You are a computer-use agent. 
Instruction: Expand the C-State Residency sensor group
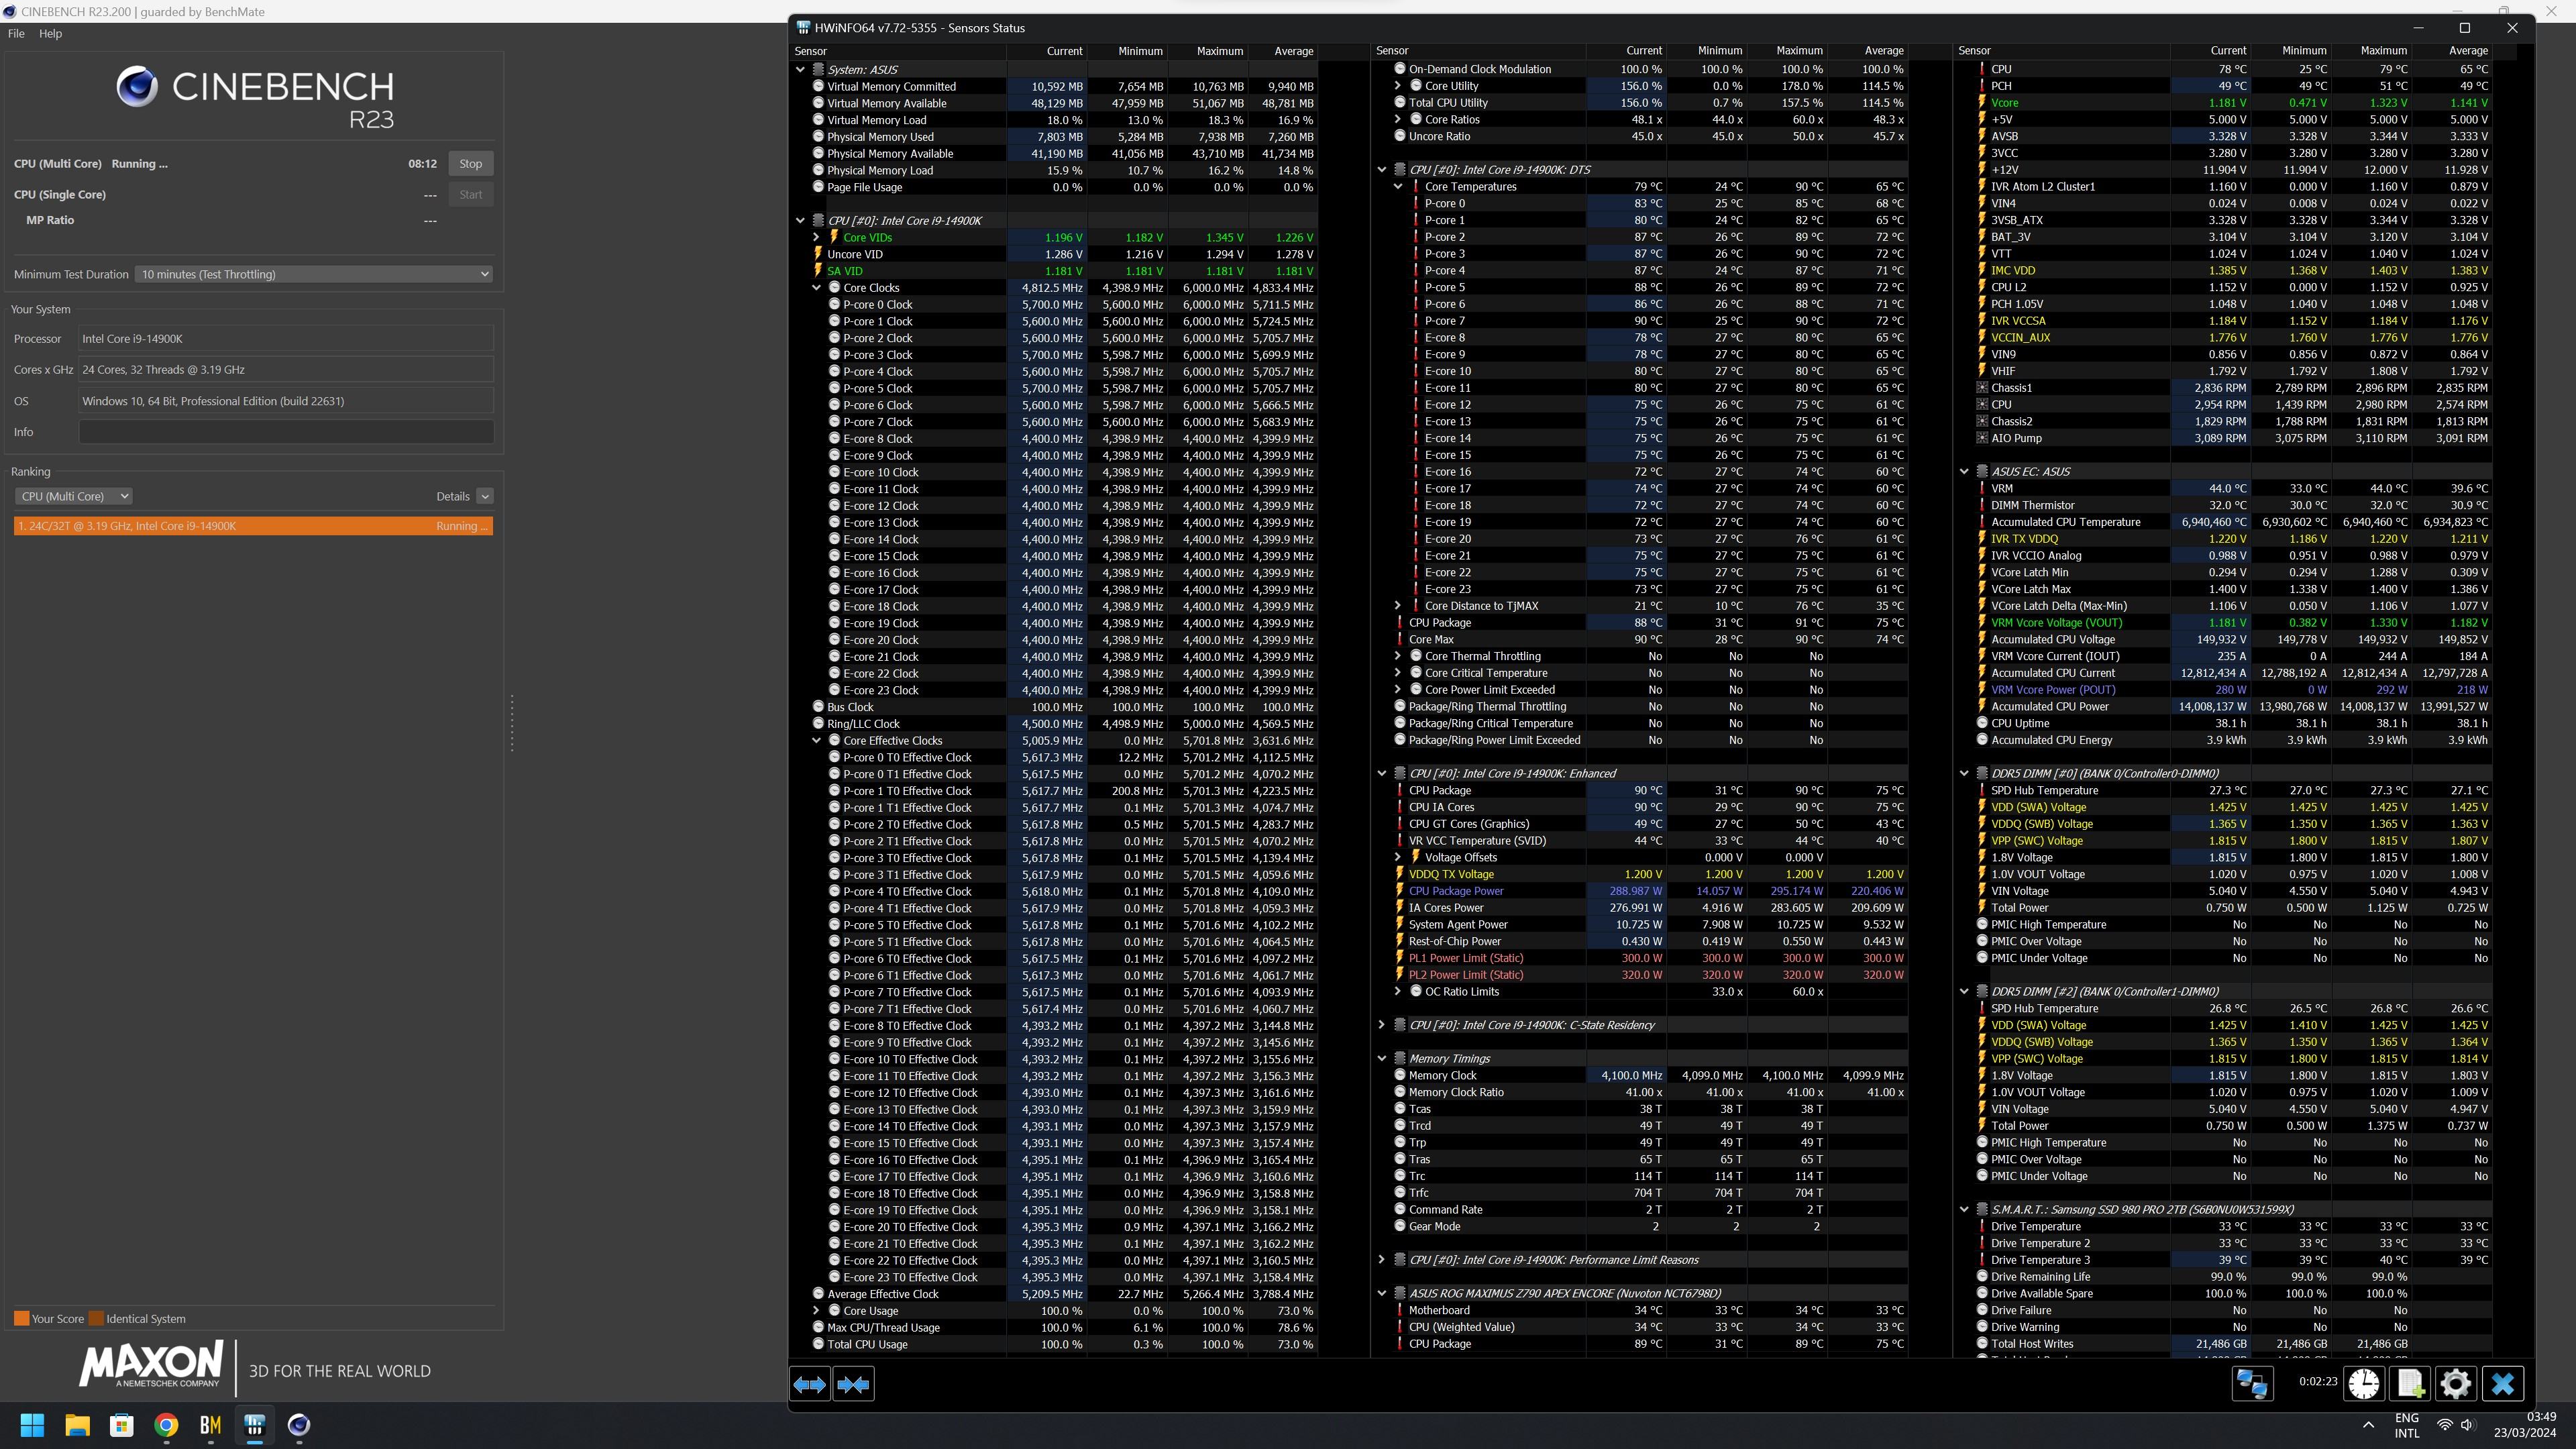(x=1382, y=1025)
